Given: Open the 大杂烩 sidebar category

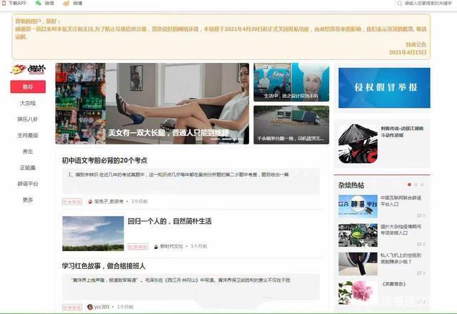Looking at the screenshot, I should (28, 103).
